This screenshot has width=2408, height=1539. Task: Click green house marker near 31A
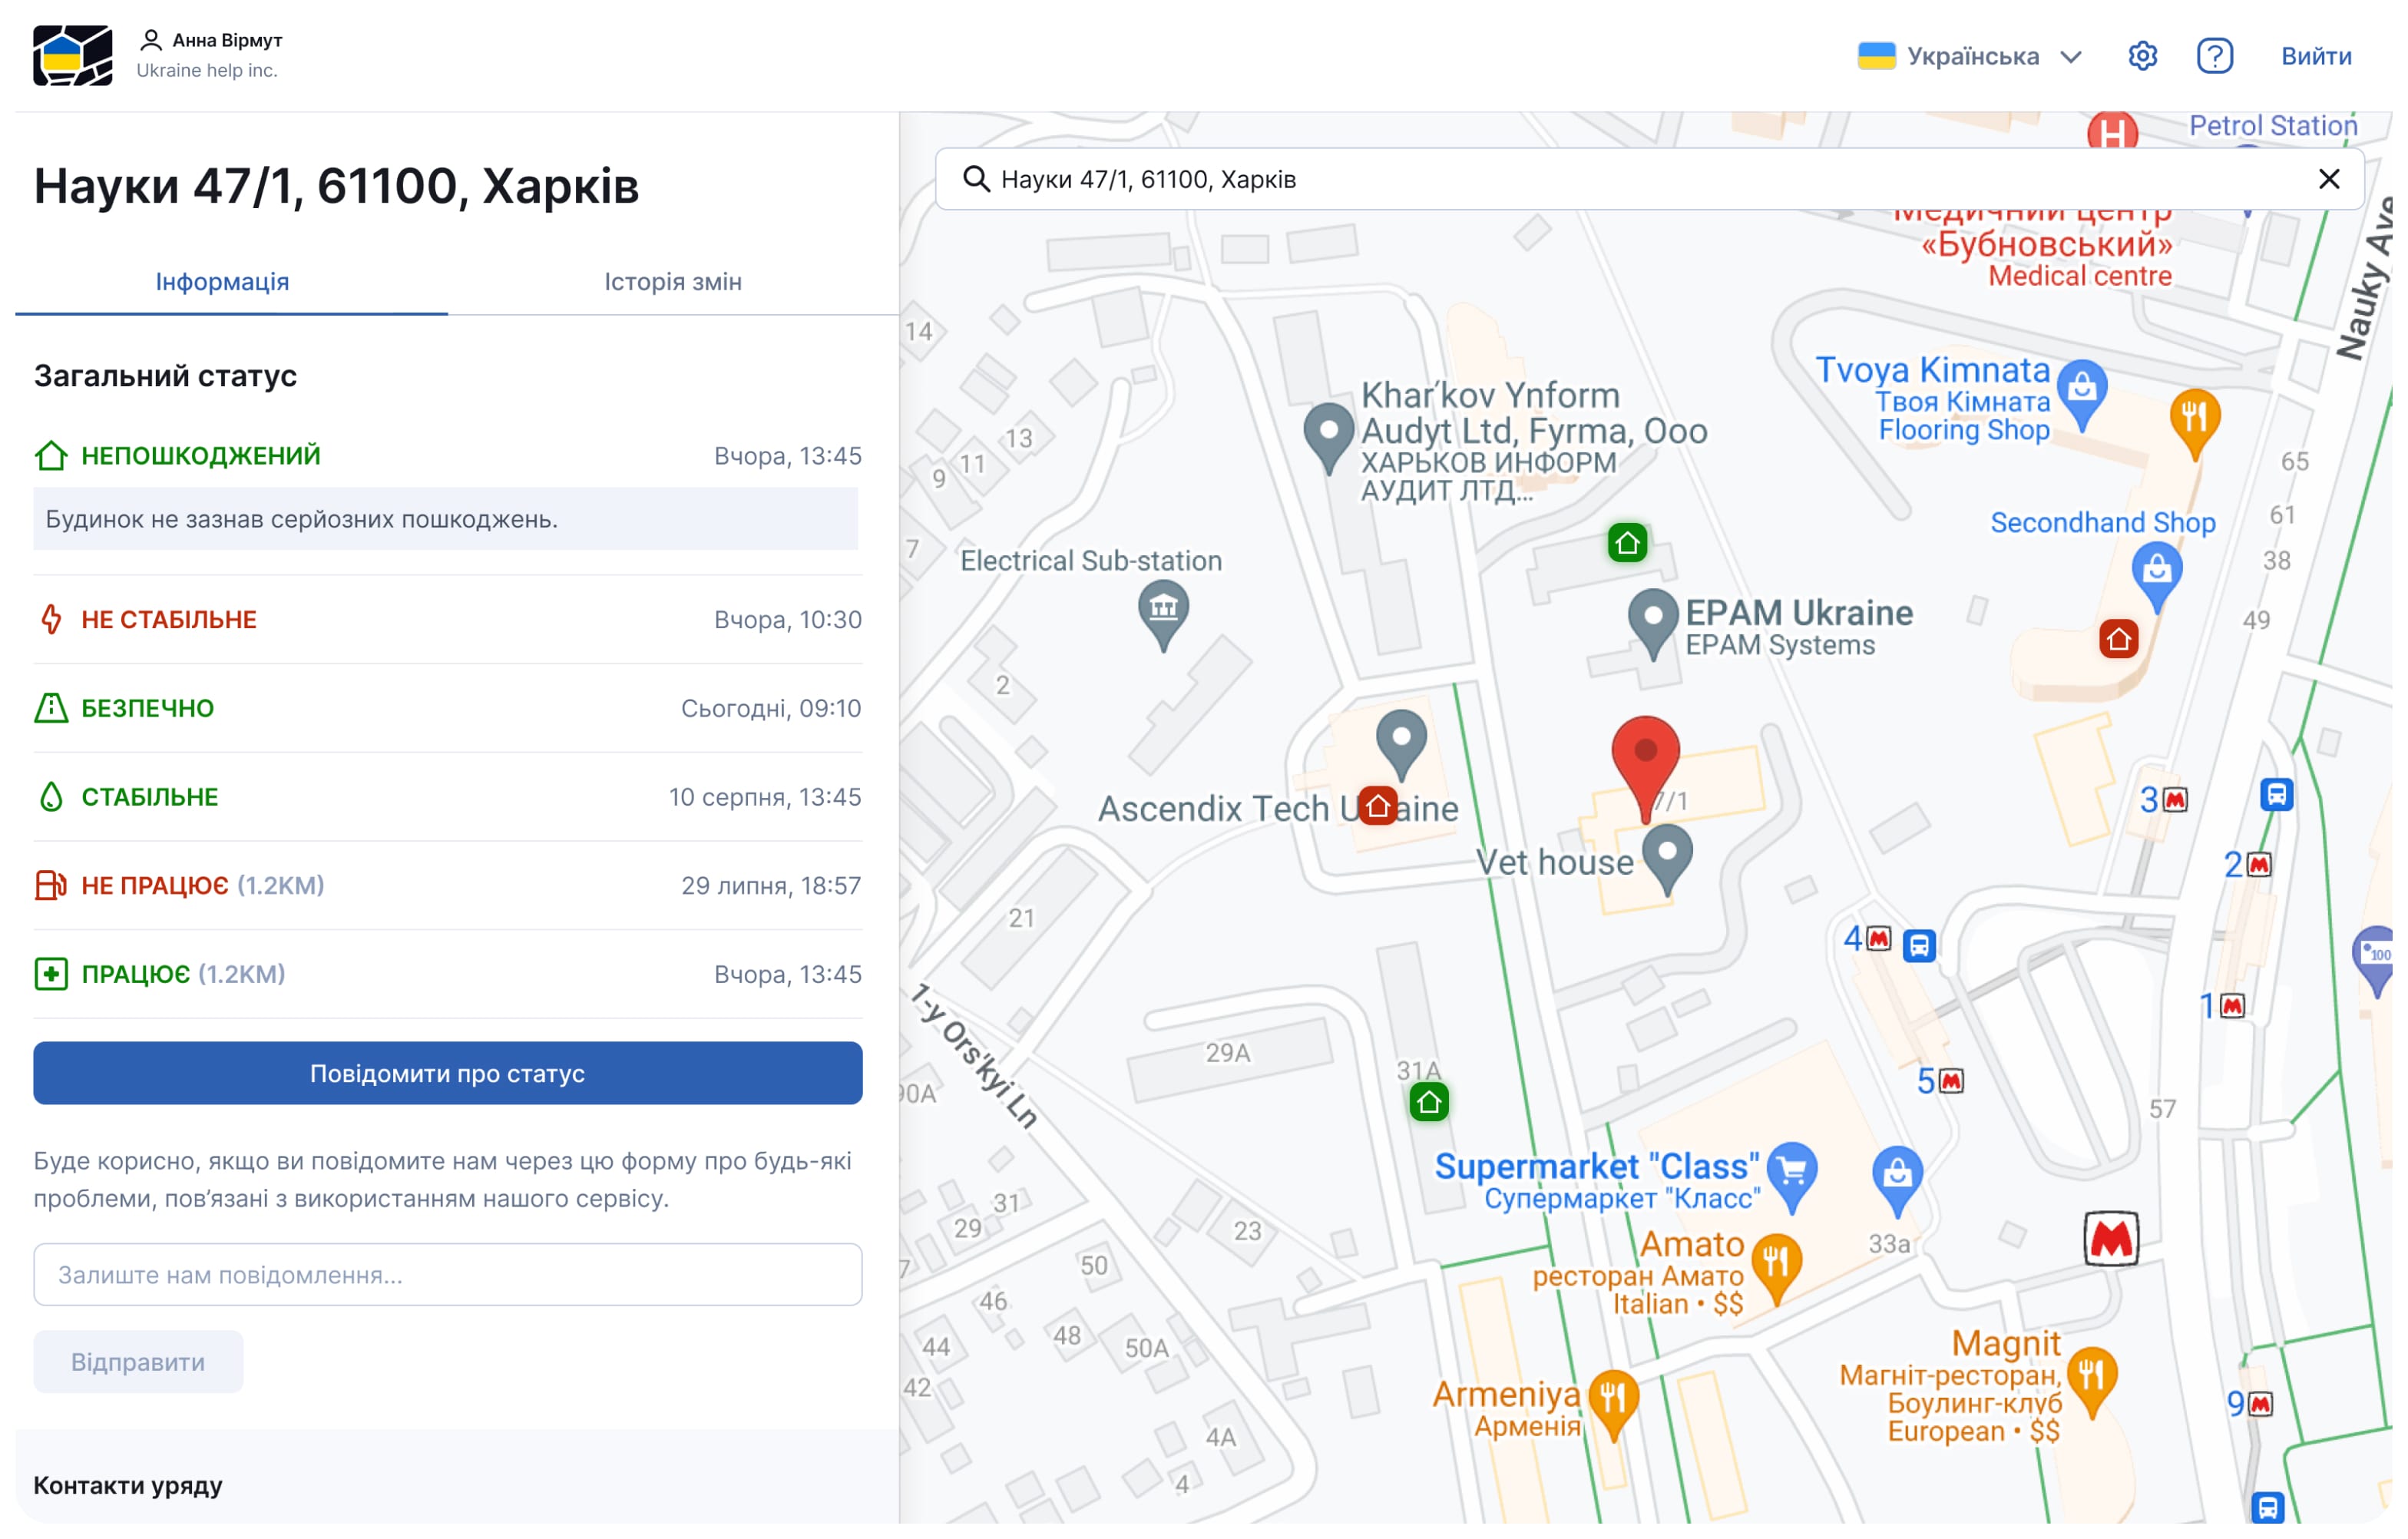[x=1429, y=1102]
